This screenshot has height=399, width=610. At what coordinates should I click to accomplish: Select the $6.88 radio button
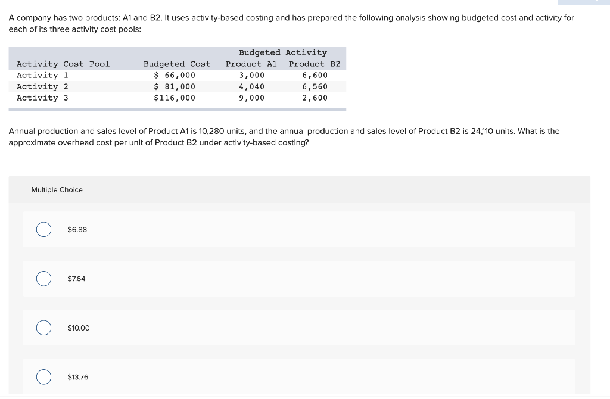43,229
